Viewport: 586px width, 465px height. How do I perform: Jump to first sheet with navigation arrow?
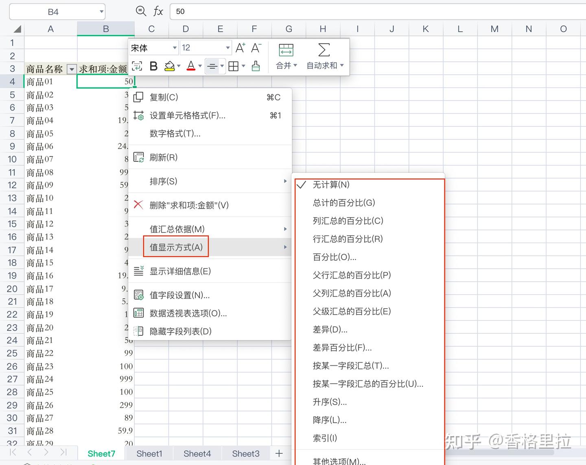pos(13,452)
